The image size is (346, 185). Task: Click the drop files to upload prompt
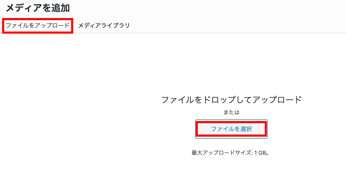232,100
